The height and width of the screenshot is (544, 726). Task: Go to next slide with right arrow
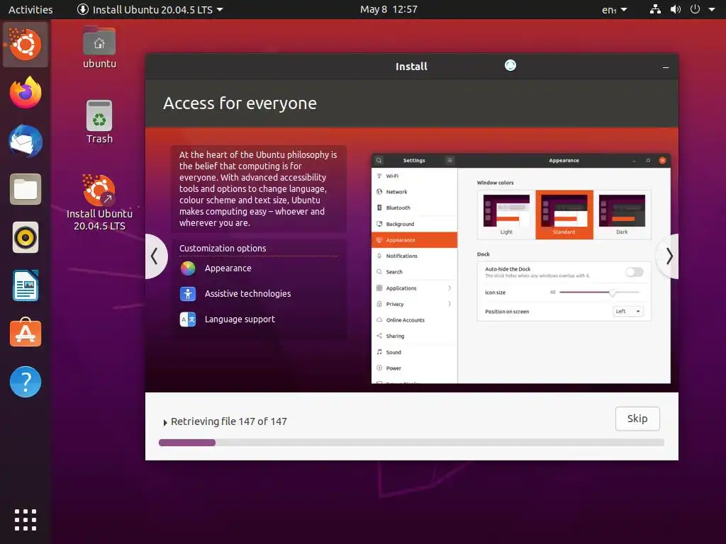point(669,256)
